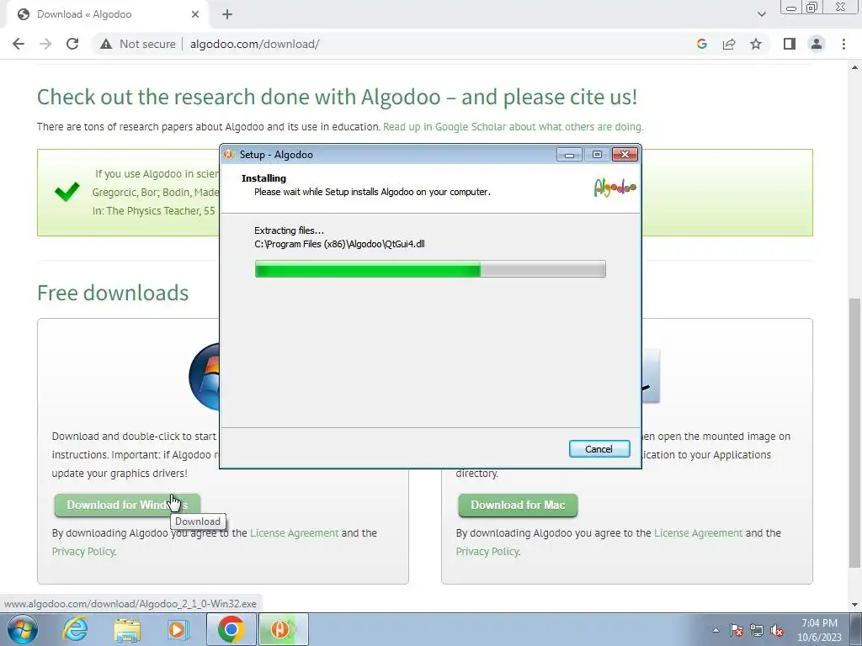Bookmark this page with the star icon
862x646 pixels.
tap(756, 44)
